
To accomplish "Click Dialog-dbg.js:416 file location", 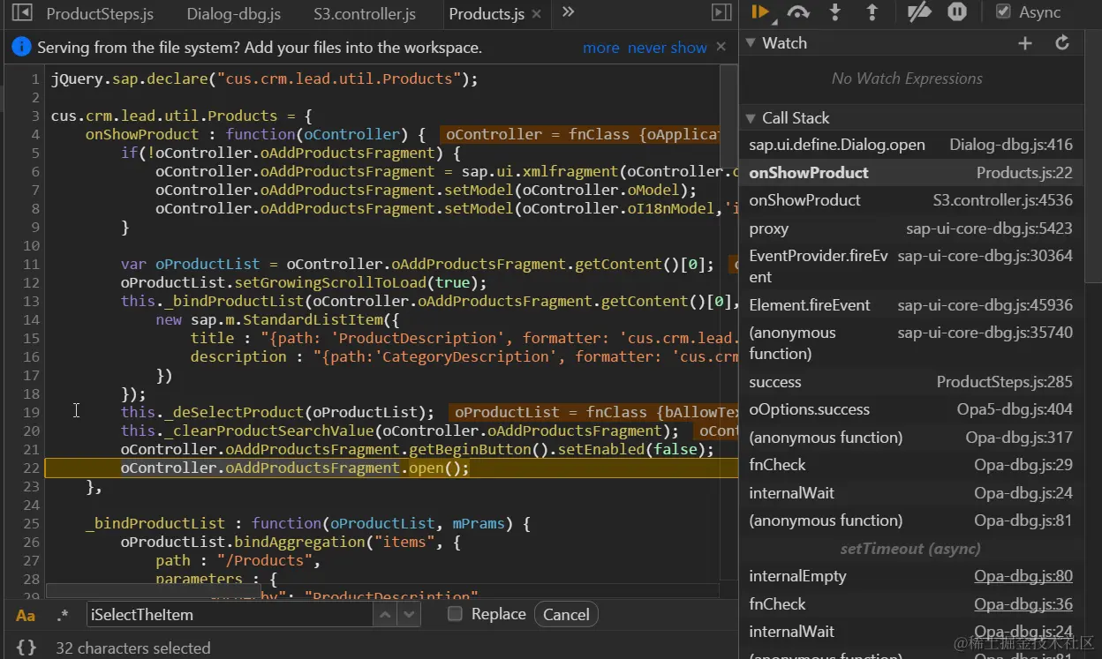I will (1011, 145).
